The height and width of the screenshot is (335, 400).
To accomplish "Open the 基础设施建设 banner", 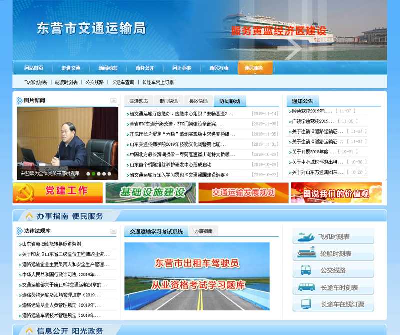I will pyautogui.click(x=151, y=193).
